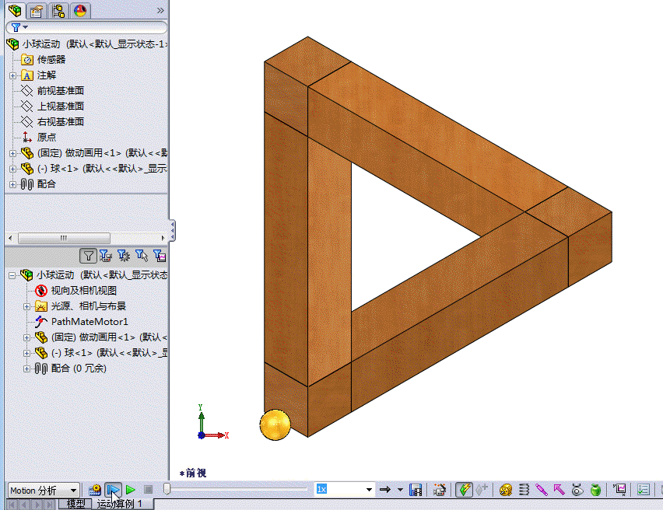The height and width of the screenshot is (510, 663).
Task: Toggle the AutoKey button
Action: [464, 490]
